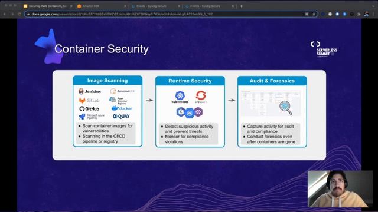Reload the current page
The width and height of the screenshot is (378, 212).
click(x=19, y=14)
